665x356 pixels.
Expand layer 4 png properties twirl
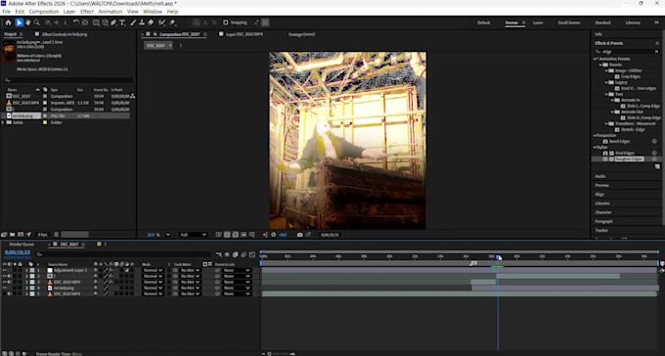point(27,288)
